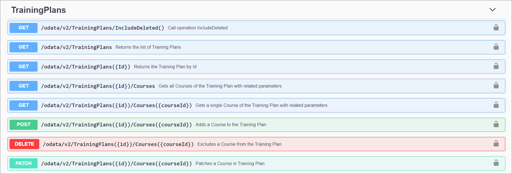Select the /odata/v2/TrainingPlans({Id}) path

coord(86,67)
